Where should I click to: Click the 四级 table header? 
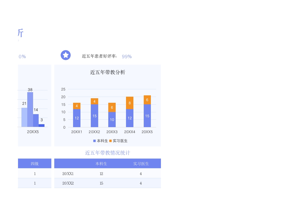(x=34, y=163)
